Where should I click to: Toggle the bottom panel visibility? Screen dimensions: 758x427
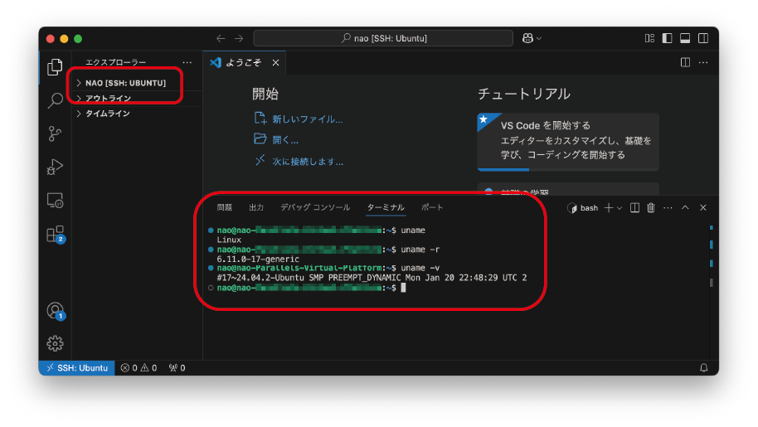(x=685, y=38)
